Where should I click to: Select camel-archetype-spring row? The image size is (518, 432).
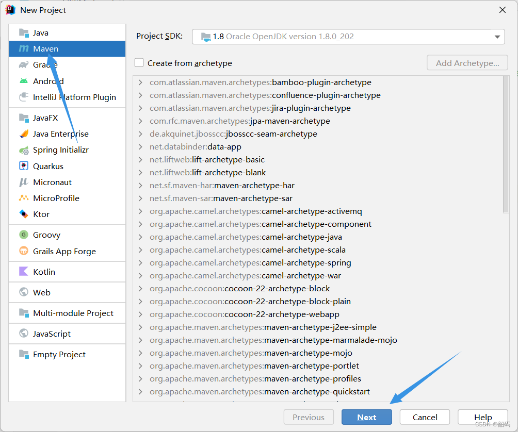point(318,263)
